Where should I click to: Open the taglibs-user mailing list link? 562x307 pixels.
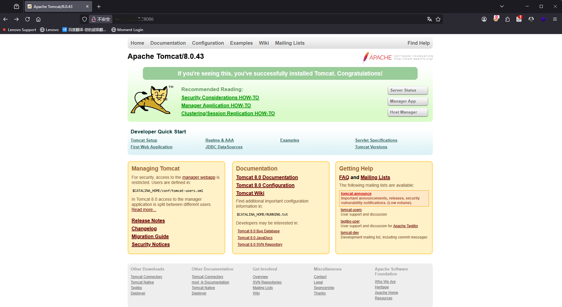(350, 221)
